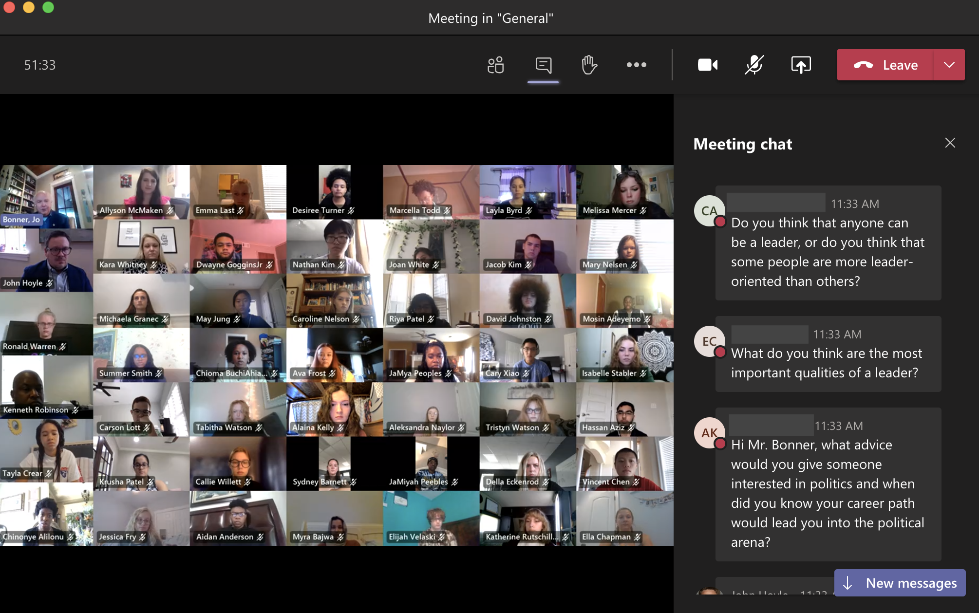The image size is (979, 613).
Task: Toggle the meeting chat icon
Action: coord(543,65)
